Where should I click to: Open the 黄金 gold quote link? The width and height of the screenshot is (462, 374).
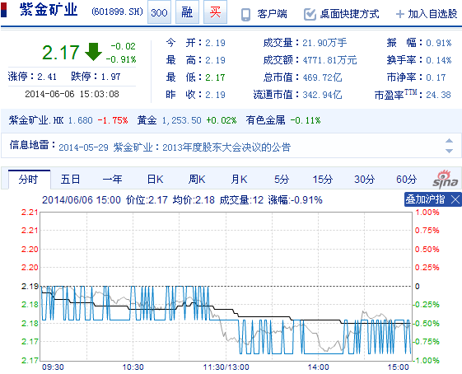click(147, 120)
